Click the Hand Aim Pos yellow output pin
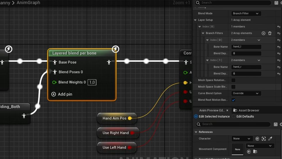 coord(130,118)
